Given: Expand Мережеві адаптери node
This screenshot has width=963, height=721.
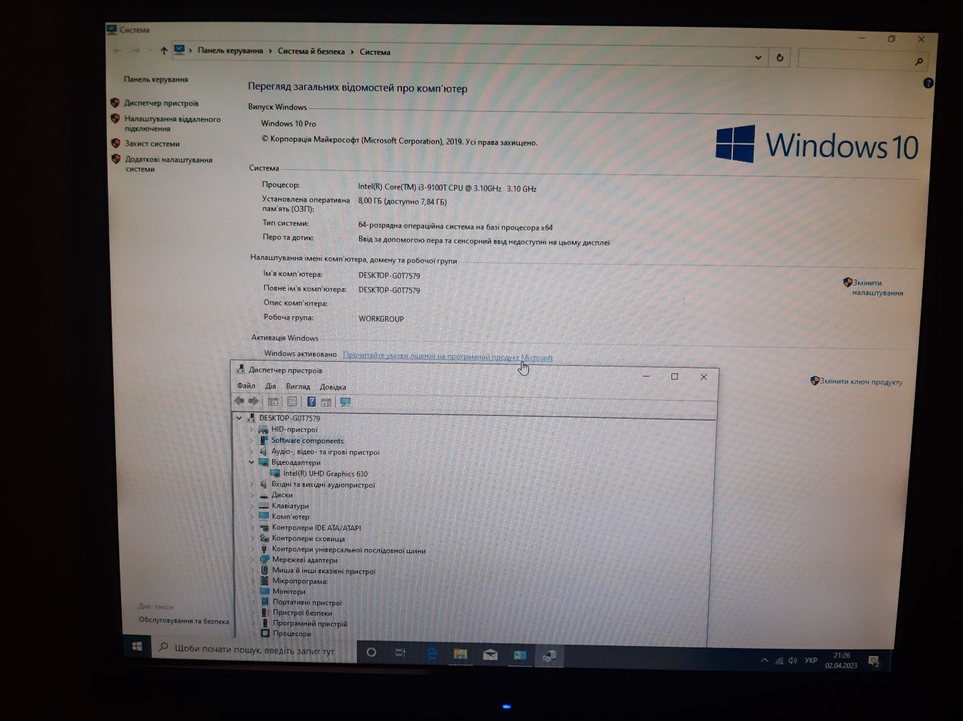Looking at the screenshot, I should click(253, 560).
